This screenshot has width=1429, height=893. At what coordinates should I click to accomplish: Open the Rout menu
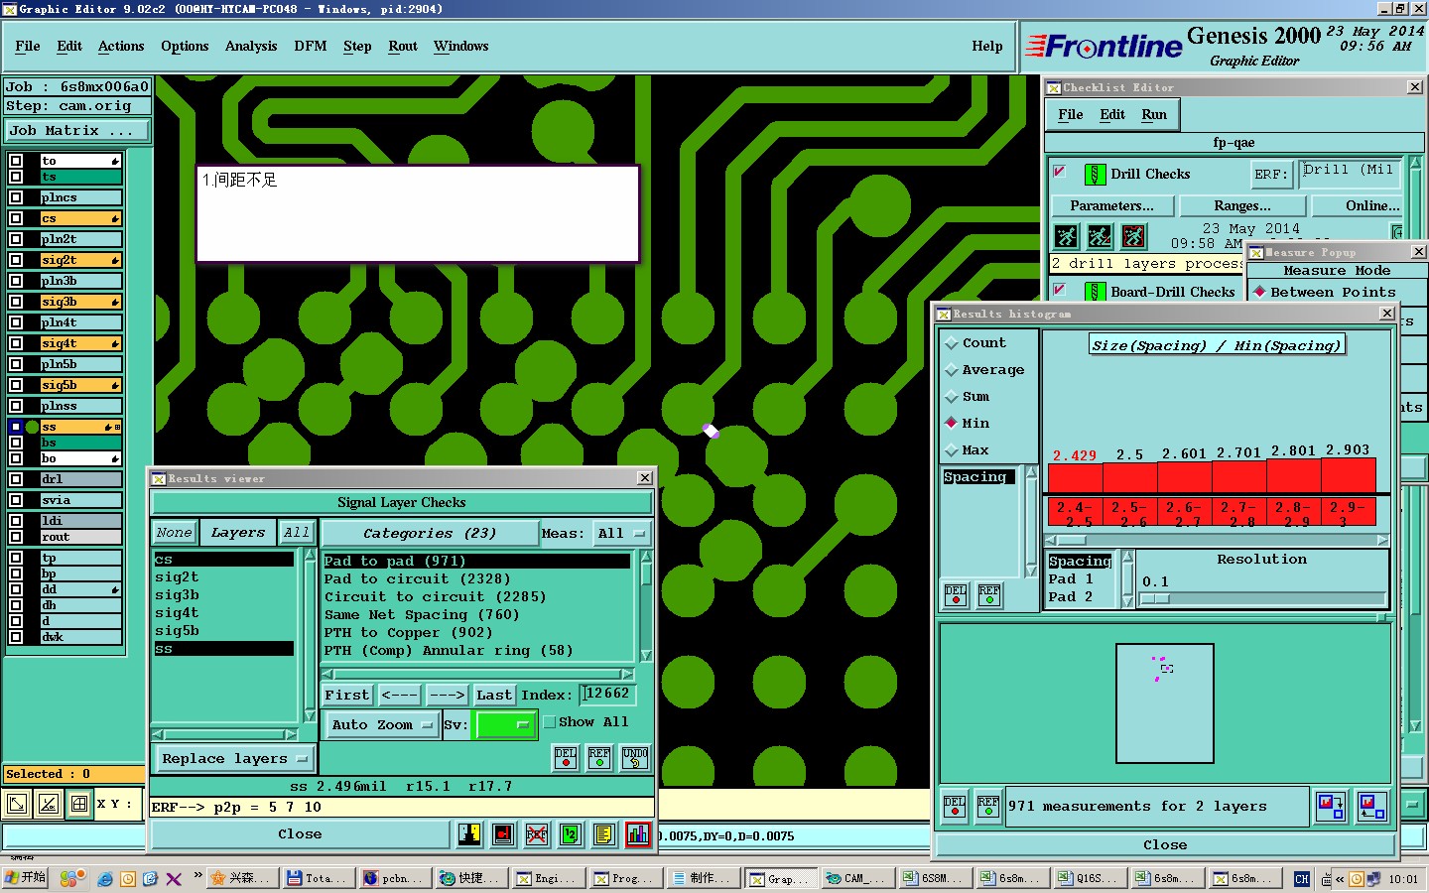click(x=403, y=47)
